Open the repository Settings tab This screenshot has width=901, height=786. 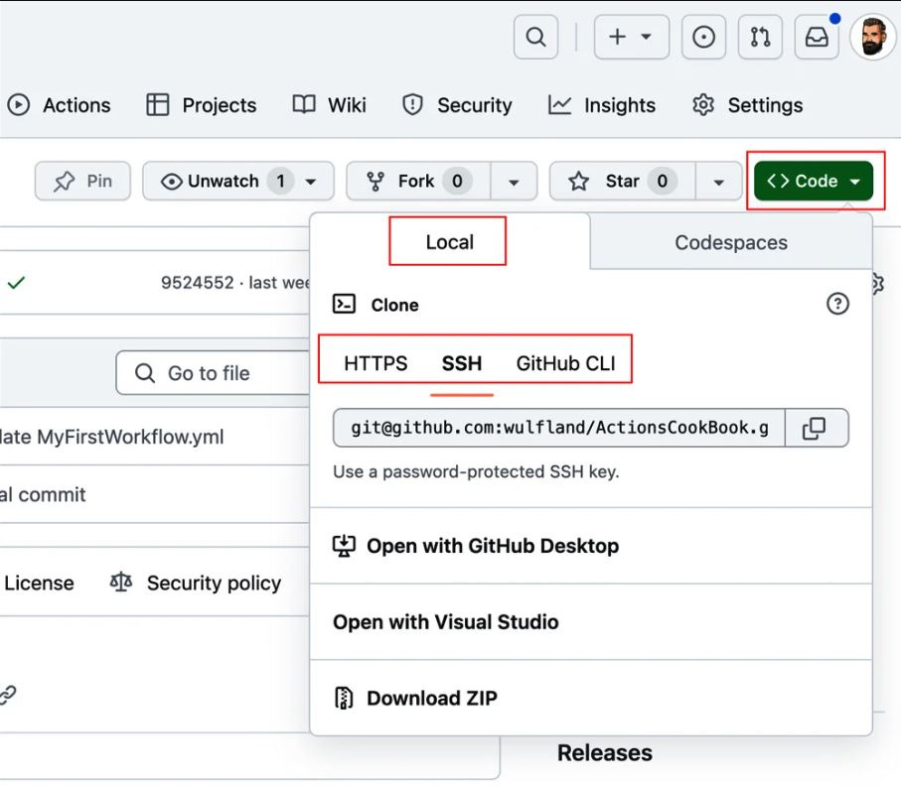coord(748,105)
